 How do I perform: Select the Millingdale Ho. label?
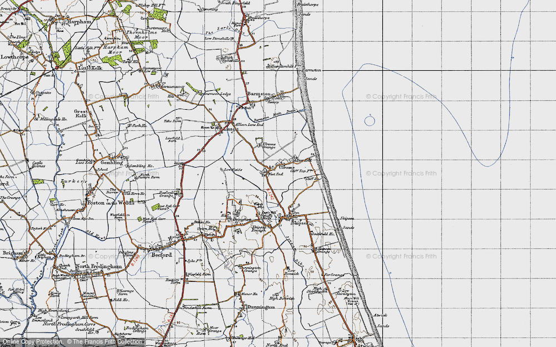53,119
